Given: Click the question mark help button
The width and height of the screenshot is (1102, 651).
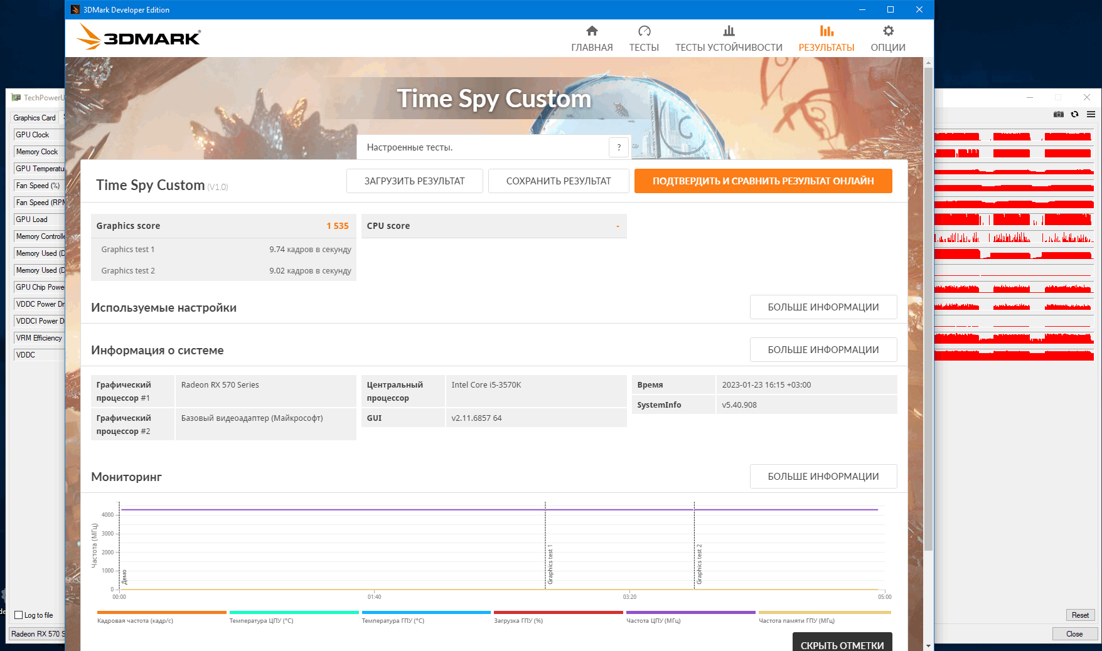Looking at the screenshot, I should [x=619, y=147].
